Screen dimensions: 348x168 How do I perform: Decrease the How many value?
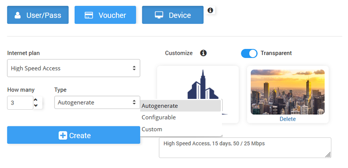36,105
